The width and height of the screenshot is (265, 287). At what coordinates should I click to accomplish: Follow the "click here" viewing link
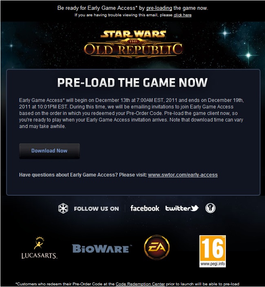[x=183, y=15]
